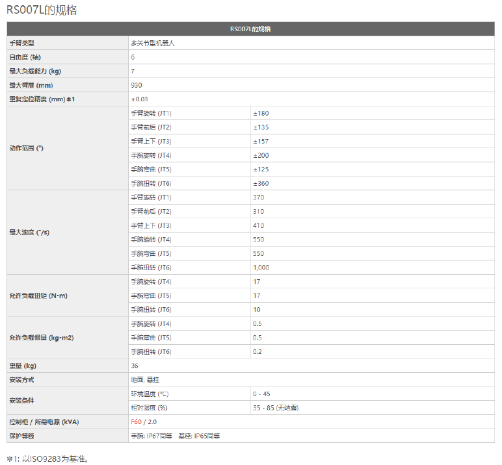Select the ±180 motion range value
The width and height of the screenshot is (502, 465).
(260, 114)
